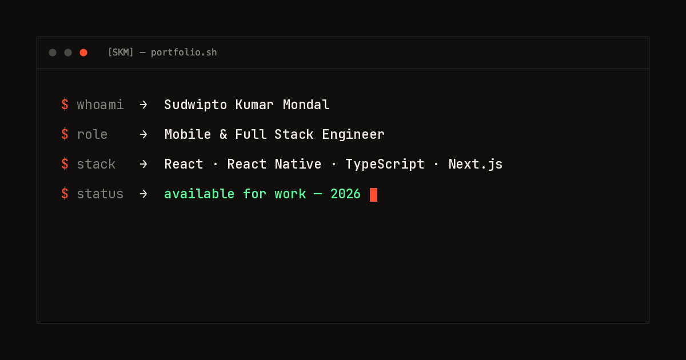
Task: Click the "role" command text
Action: [92, 134]
